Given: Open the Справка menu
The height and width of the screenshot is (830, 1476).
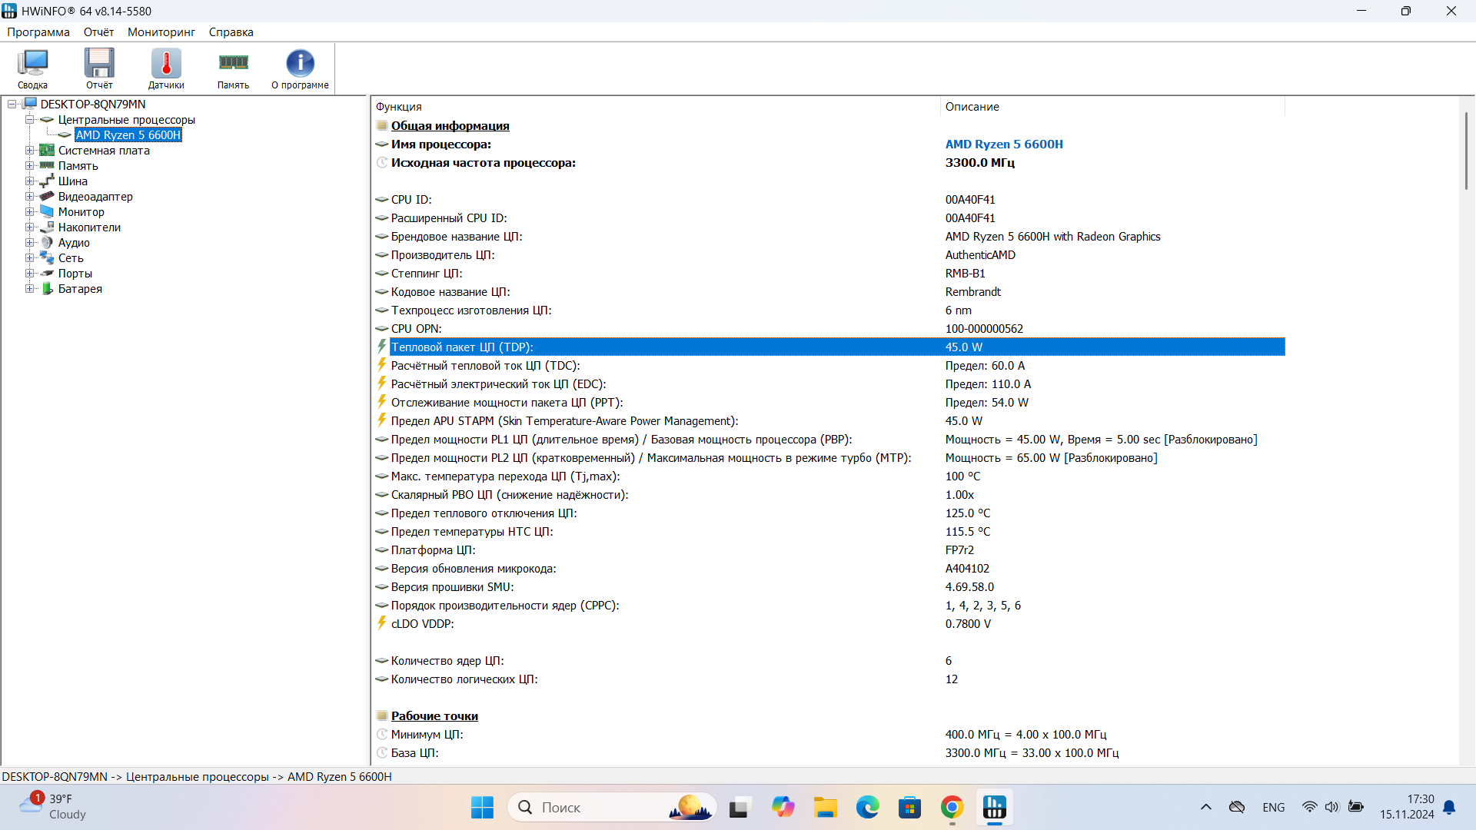Looking at the screenshot, I should pyautogui.click(x=231, y=32).
